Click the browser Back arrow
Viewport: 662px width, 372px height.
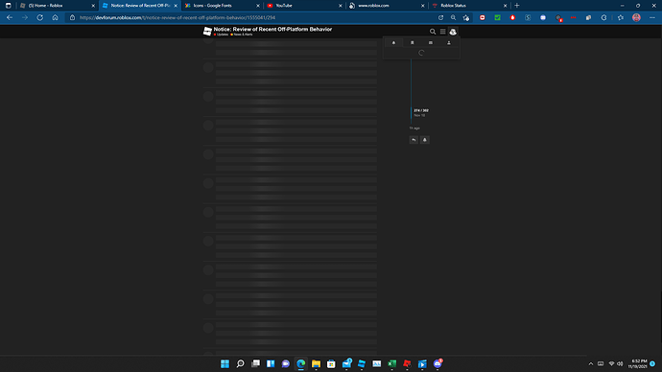coord(10,17)
